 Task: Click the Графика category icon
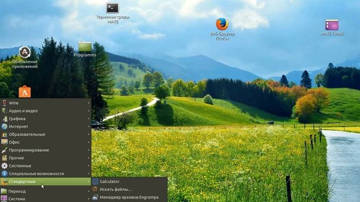(x=4, y=118)
